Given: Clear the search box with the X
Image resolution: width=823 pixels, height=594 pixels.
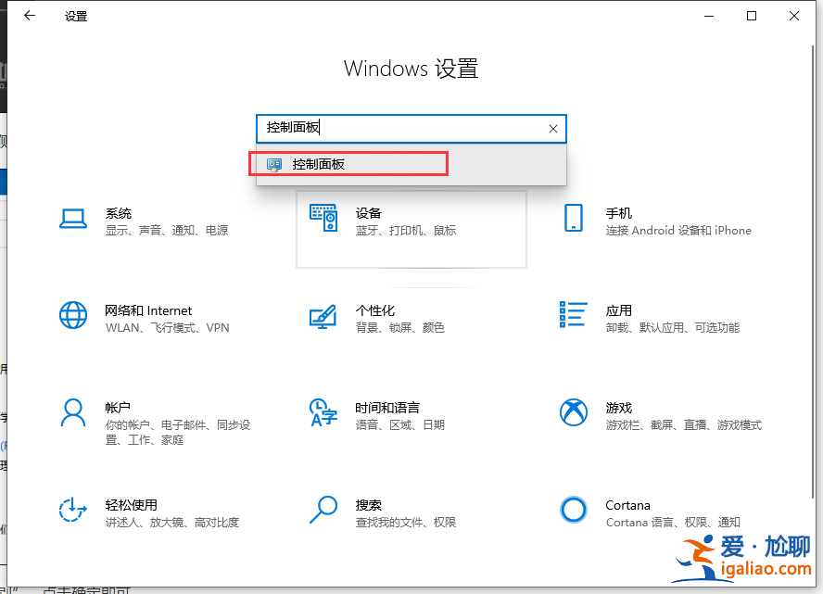Looking at the screenshot, I should pyautogui.click(x=553, y=129).
